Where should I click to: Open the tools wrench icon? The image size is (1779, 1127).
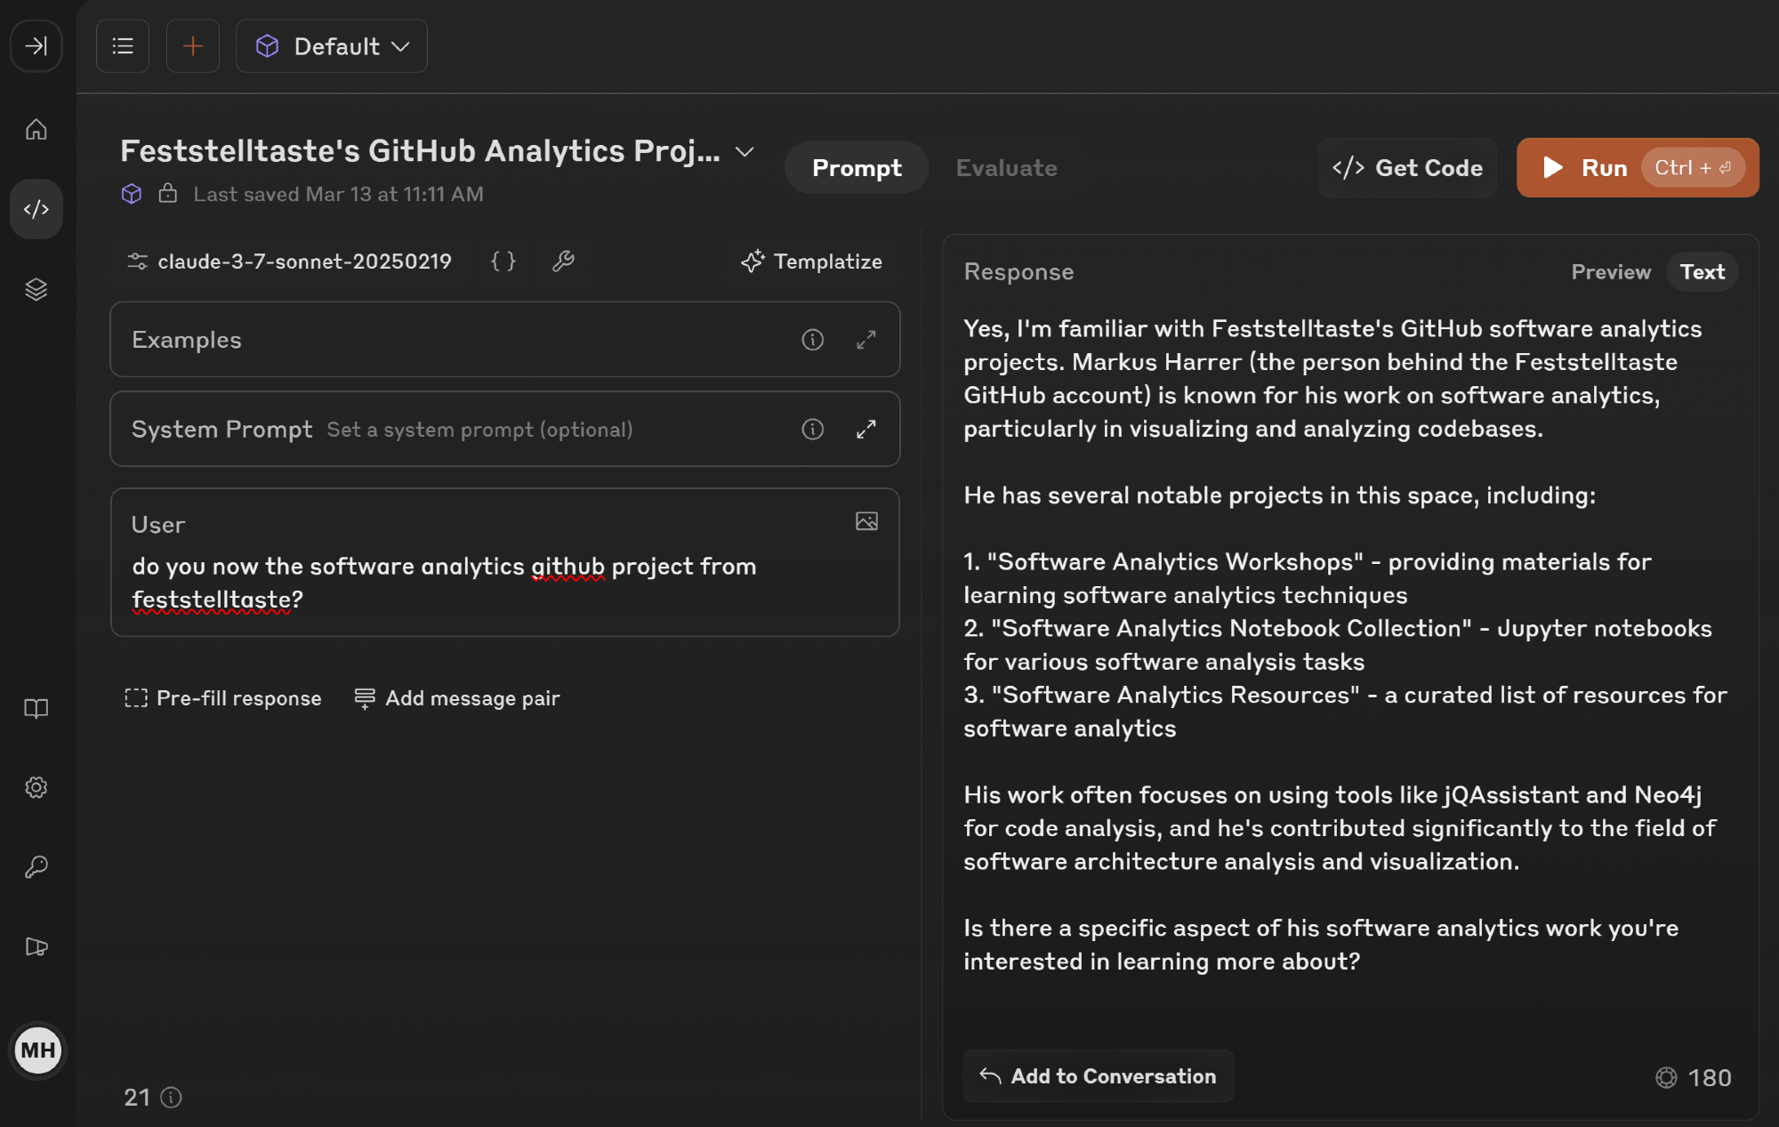click(x=563, y=261)
